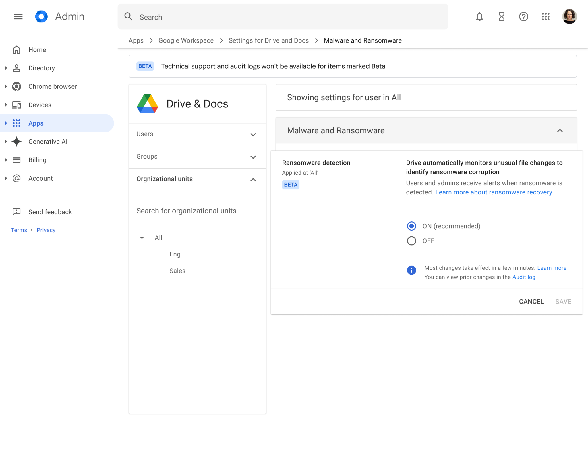Select the OFF radio button
The height and width of the screenshot is (467, 588).
(411, 241)
